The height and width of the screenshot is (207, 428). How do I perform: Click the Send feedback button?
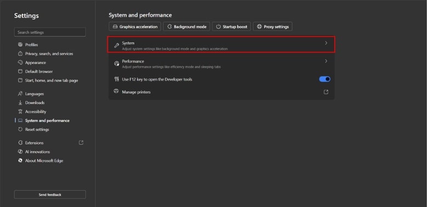50,194
